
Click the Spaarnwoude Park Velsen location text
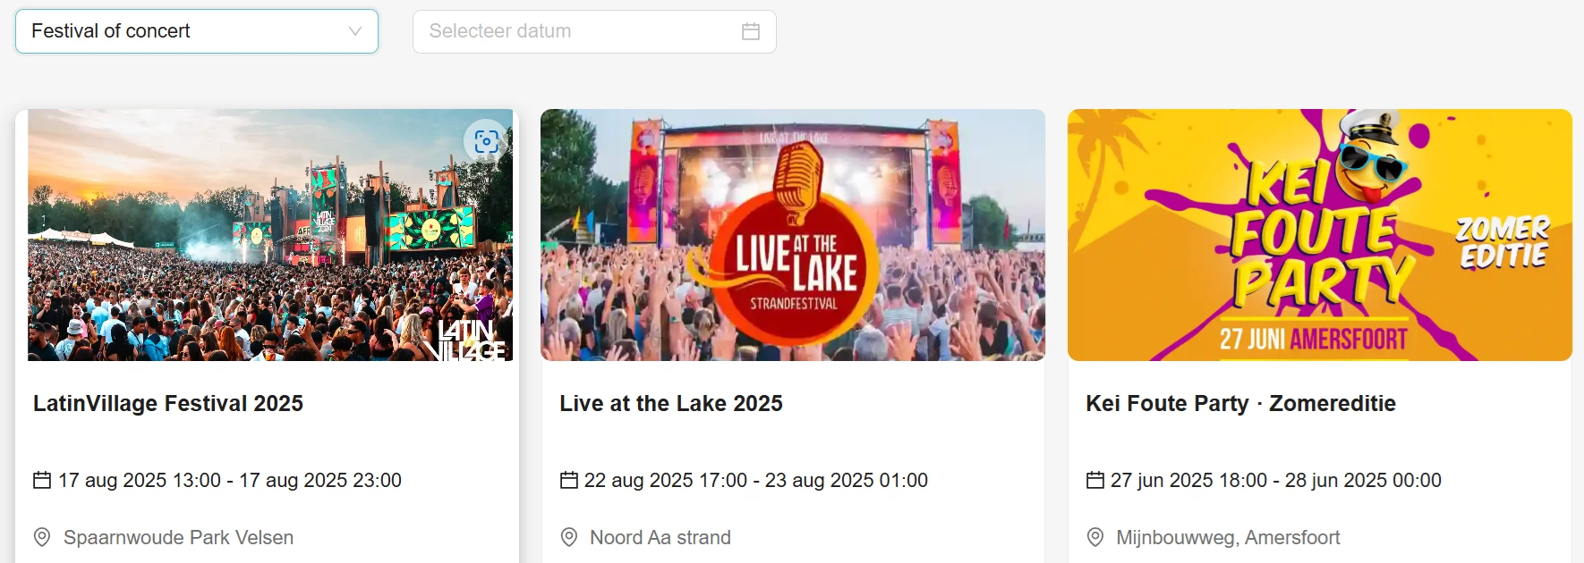pos(178,537)
